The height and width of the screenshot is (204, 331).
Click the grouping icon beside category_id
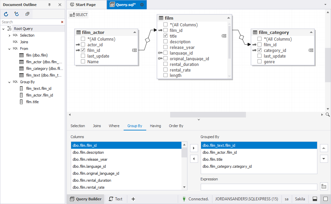311,50
